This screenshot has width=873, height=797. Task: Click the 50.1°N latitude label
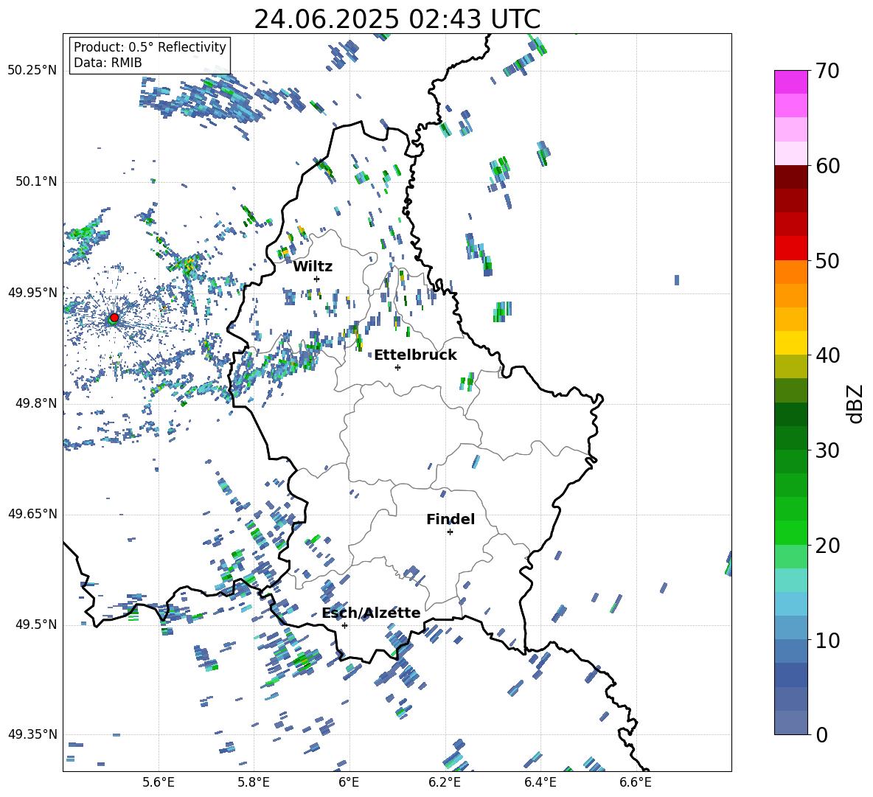36,181
